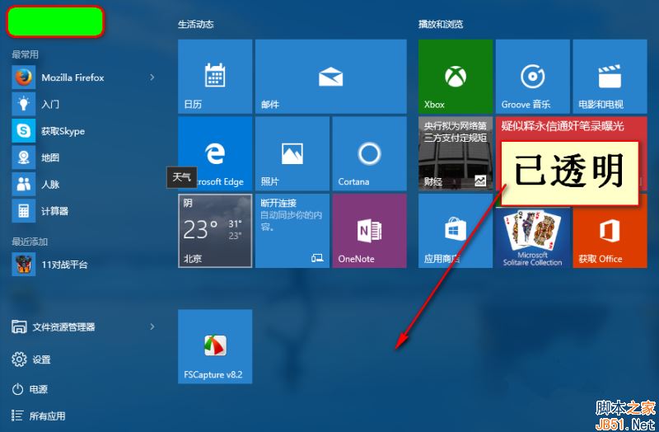Launch Microsoft Solitaire Collection tile
This screenshot has width=659, height=432.
pos(533,237)
